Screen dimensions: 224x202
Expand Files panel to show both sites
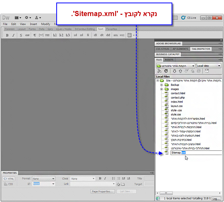[x=207, y=71]
